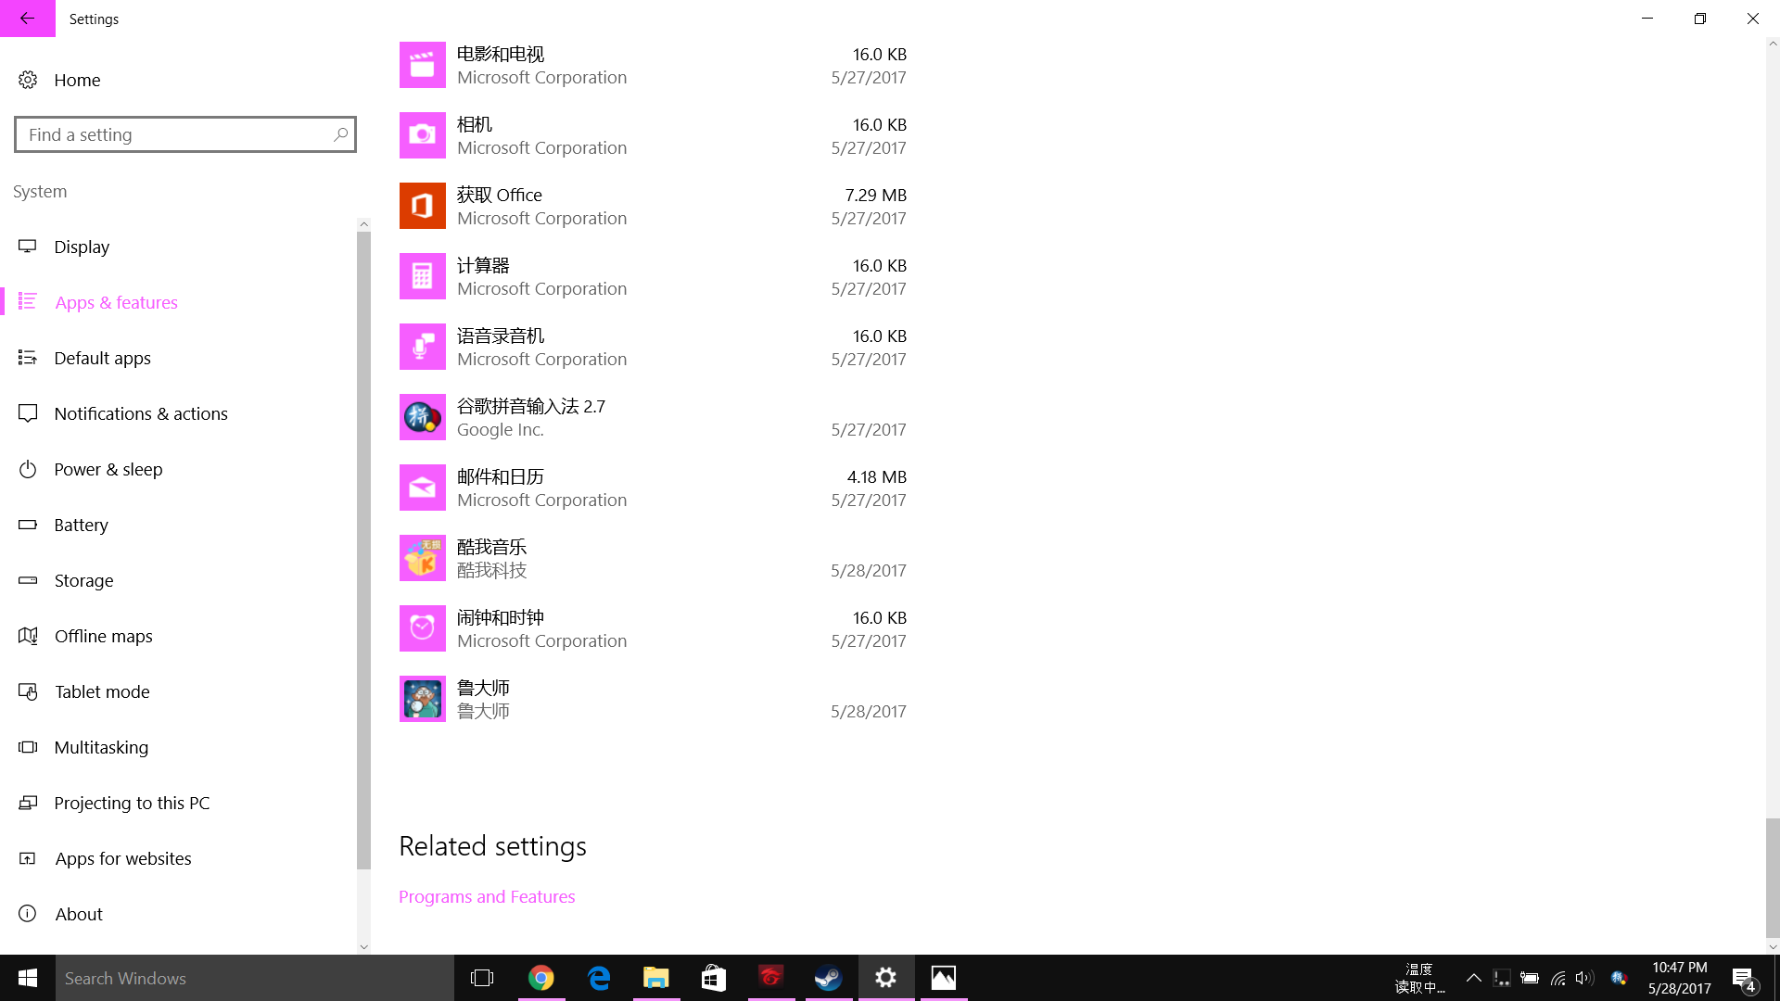Click the main page scrollbar thumb
This screenshot has width=1780, height=1001.
pyautogui.click(x=1773, y=879)
